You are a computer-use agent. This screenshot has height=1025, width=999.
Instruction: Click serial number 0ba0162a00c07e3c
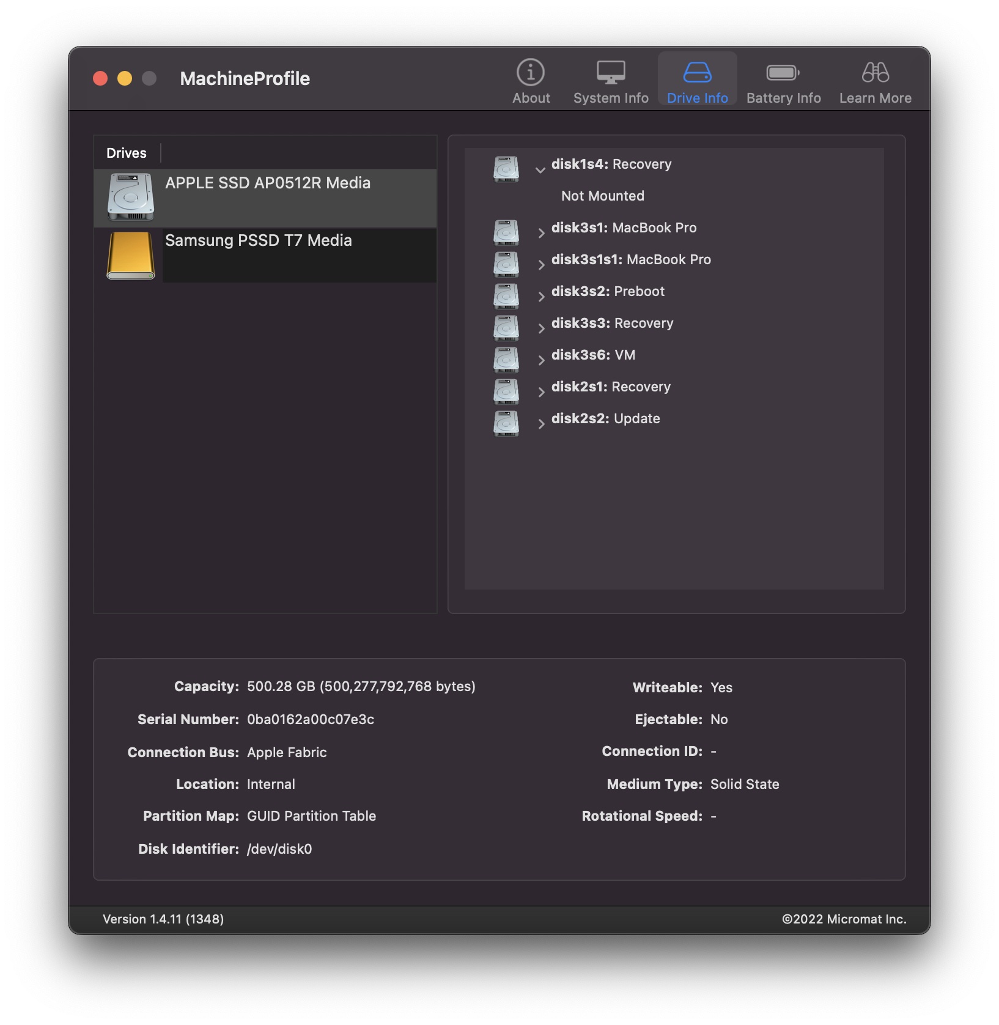click(x=311, y=719)
